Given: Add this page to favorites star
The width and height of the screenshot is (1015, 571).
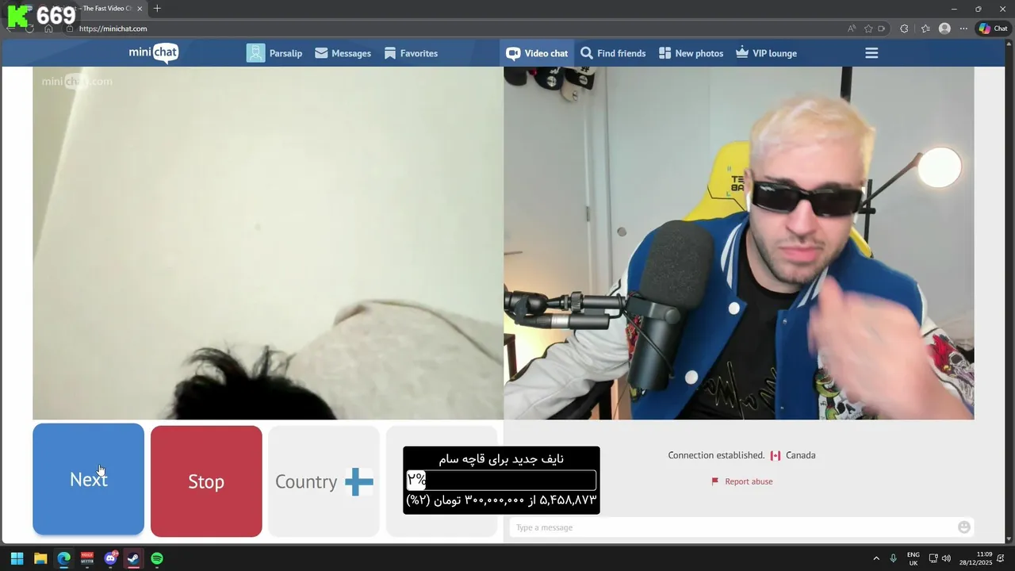Looking at the screenshot, I should (868, 29).
